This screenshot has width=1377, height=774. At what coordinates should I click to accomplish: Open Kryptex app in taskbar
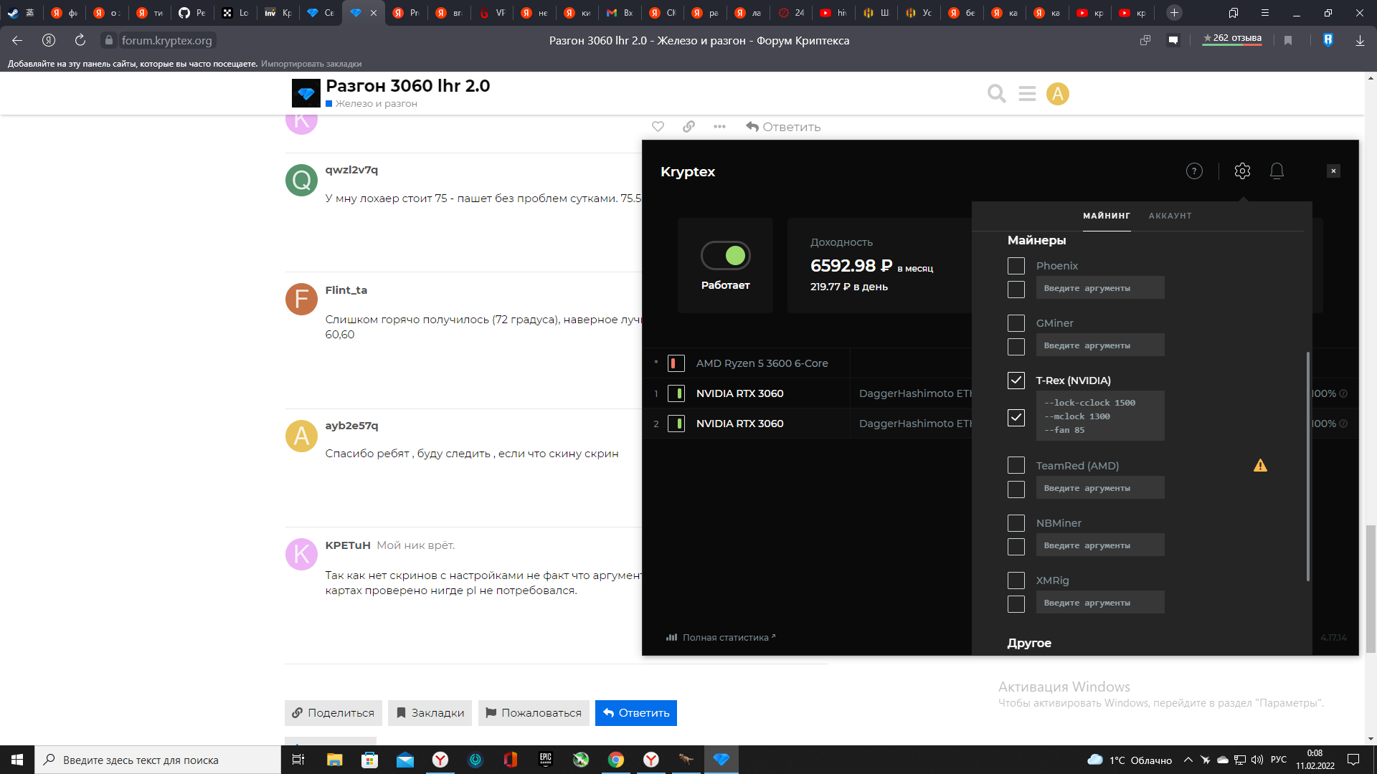pos(721,760)
